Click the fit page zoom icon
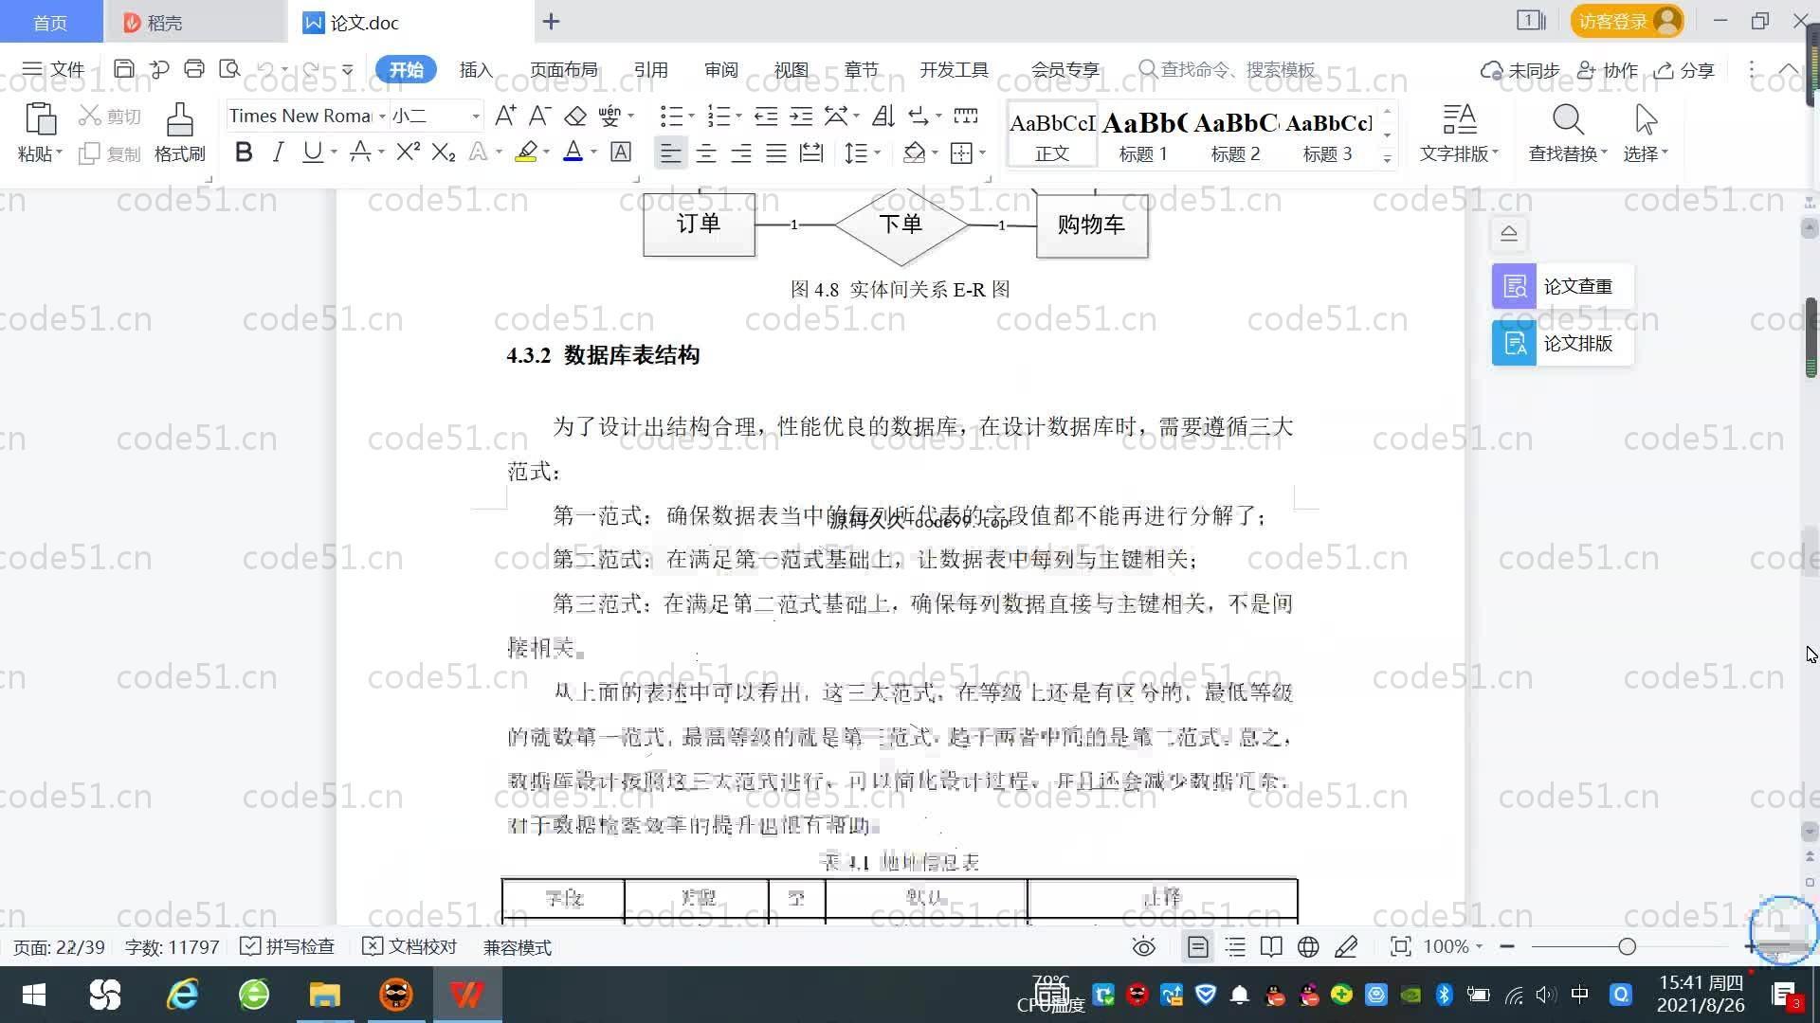This screenshot has width=1820, height=1023. pos(1400,946)
